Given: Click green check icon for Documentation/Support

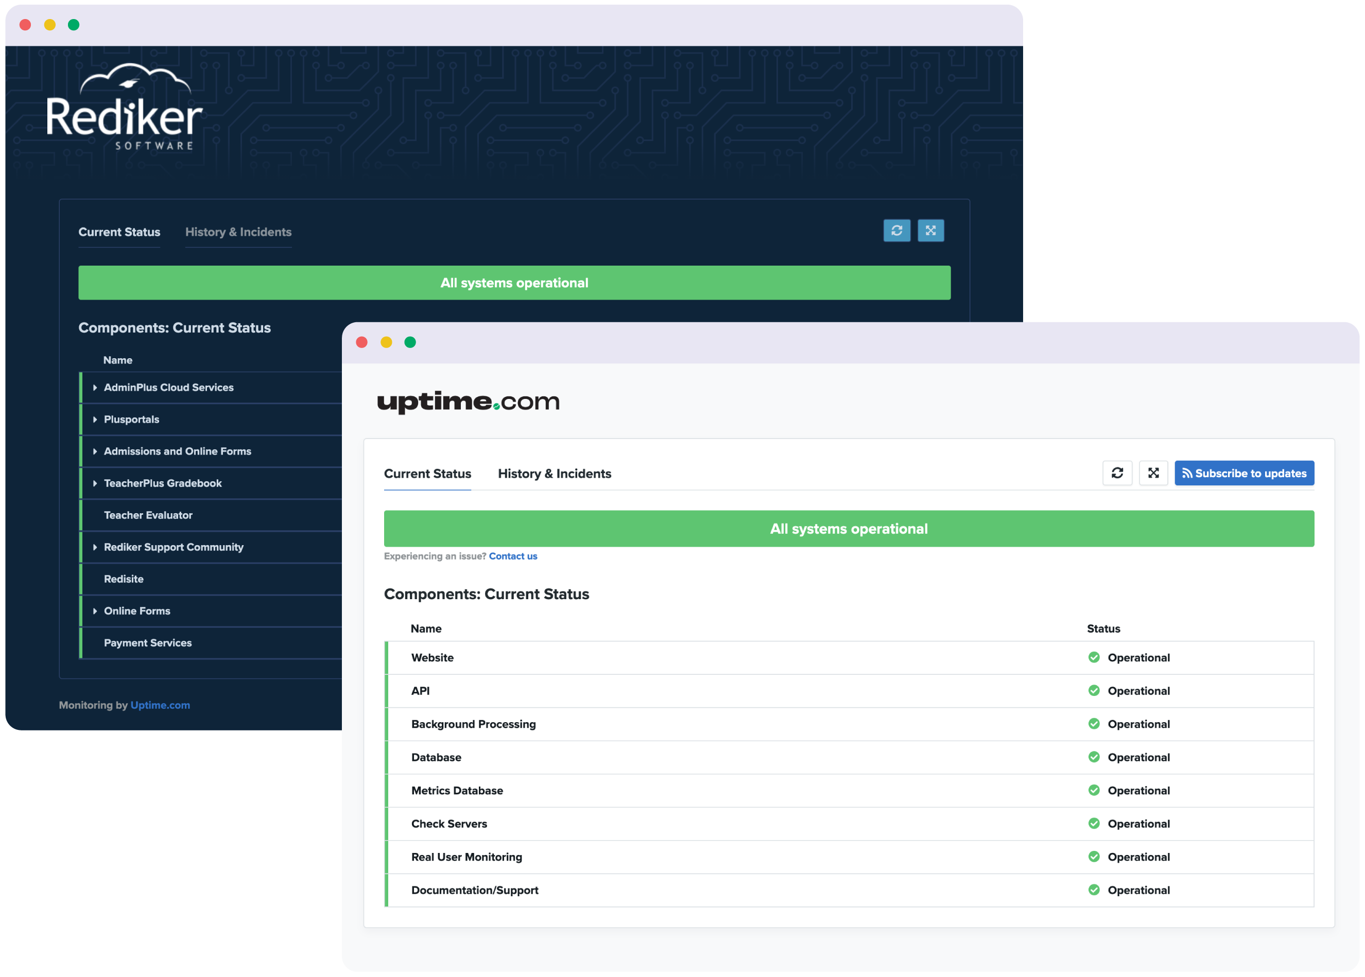Looking at the screenshot, I should 1094,890.
